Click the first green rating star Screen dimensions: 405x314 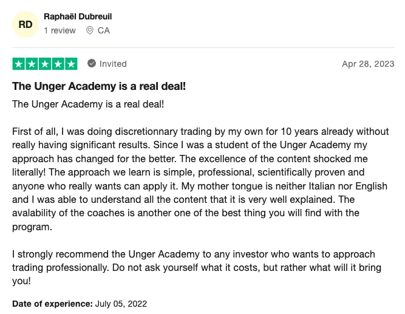(x=19, y=64)
